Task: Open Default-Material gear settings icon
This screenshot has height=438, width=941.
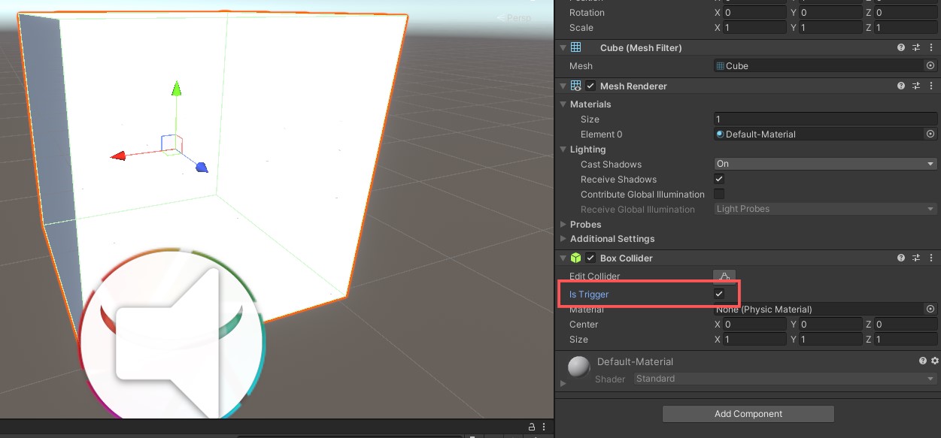Action: point(935,361)
